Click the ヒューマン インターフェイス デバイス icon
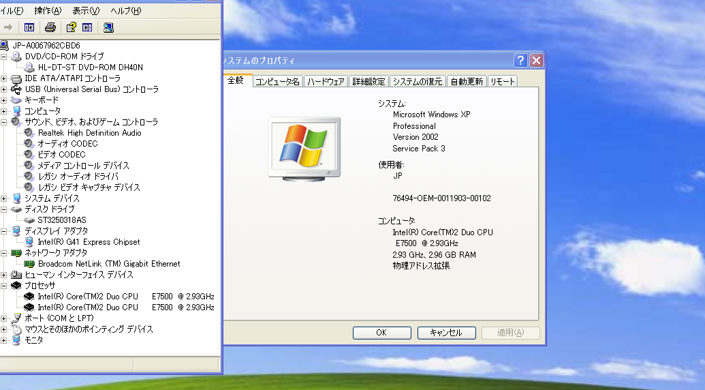Screen dimensions: 705x390 (16, 274)
